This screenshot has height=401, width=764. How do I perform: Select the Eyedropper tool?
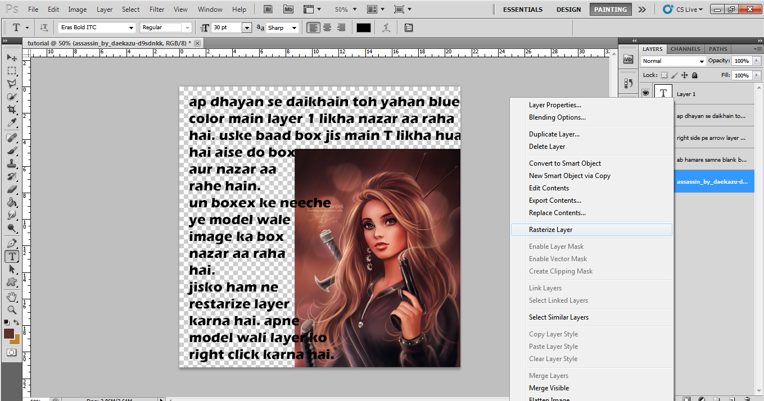12,122
